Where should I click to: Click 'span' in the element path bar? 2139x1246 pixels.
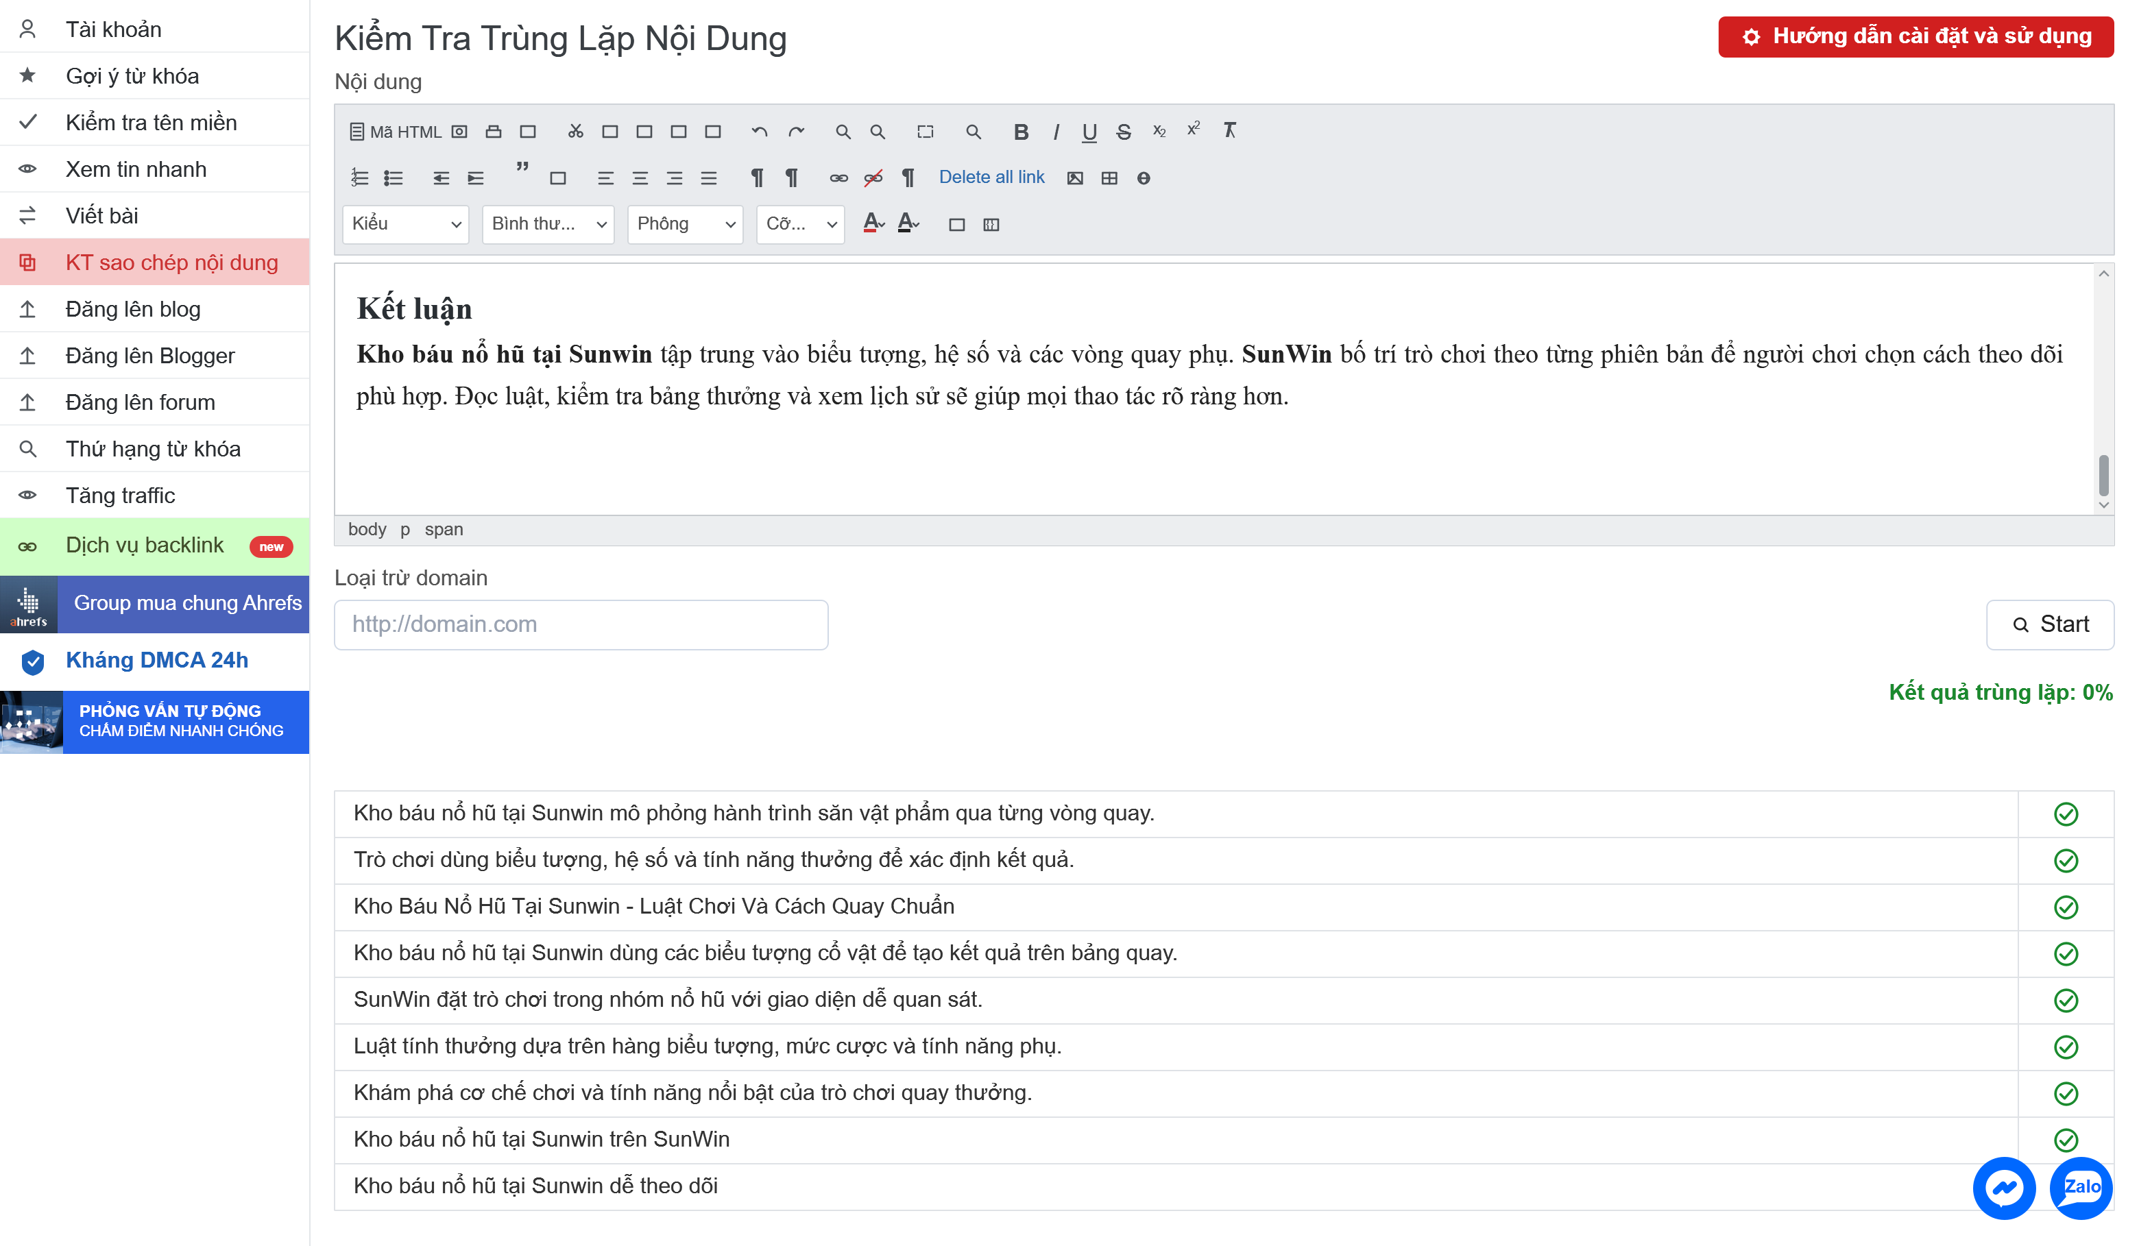click(444, 530)
